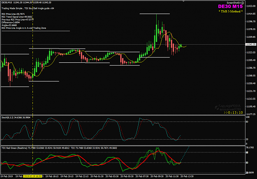Click the 11250.40 price axis label
This screenshot has width=257, height=179.
(251, 83)
